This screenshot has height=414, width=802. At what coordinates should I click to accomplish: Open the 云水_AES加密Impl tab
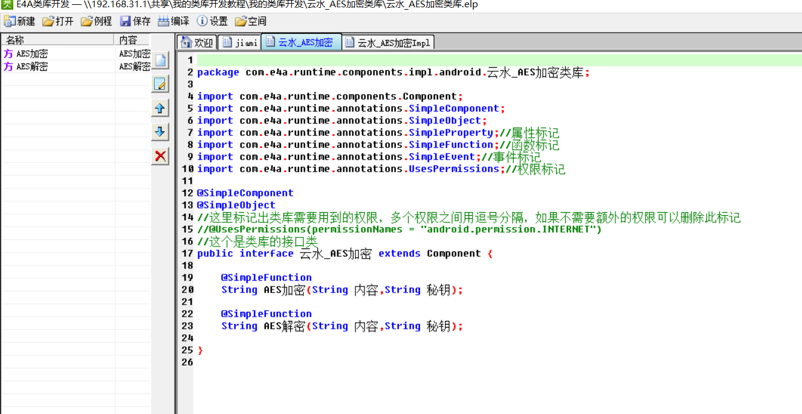coord(388,42)
